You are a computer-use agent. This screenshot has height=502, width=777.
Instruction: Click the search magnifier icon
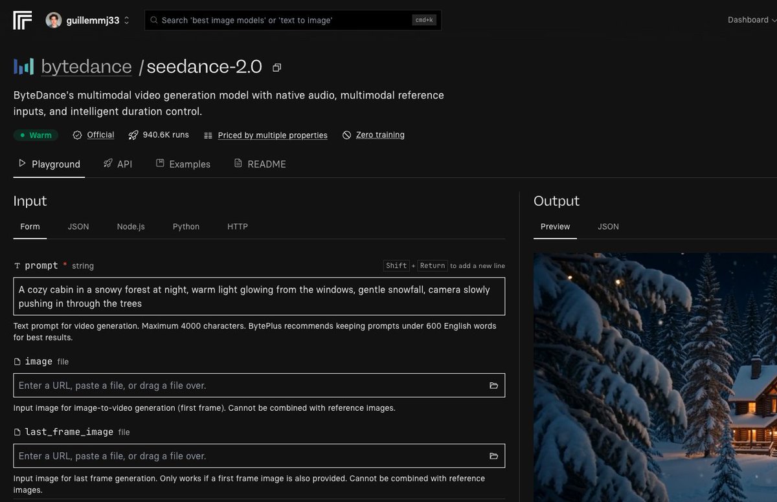(x=154, y=20)
